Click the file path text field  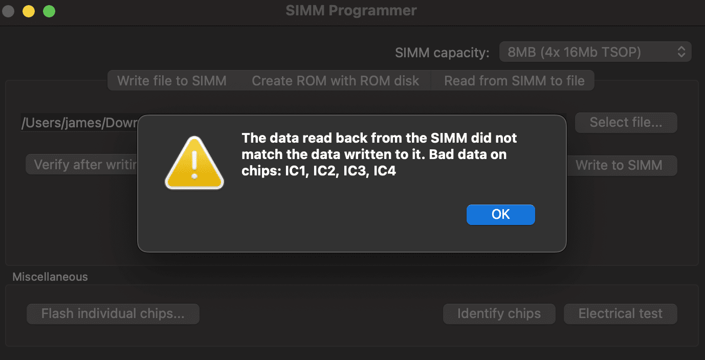[x=79, y=123]
